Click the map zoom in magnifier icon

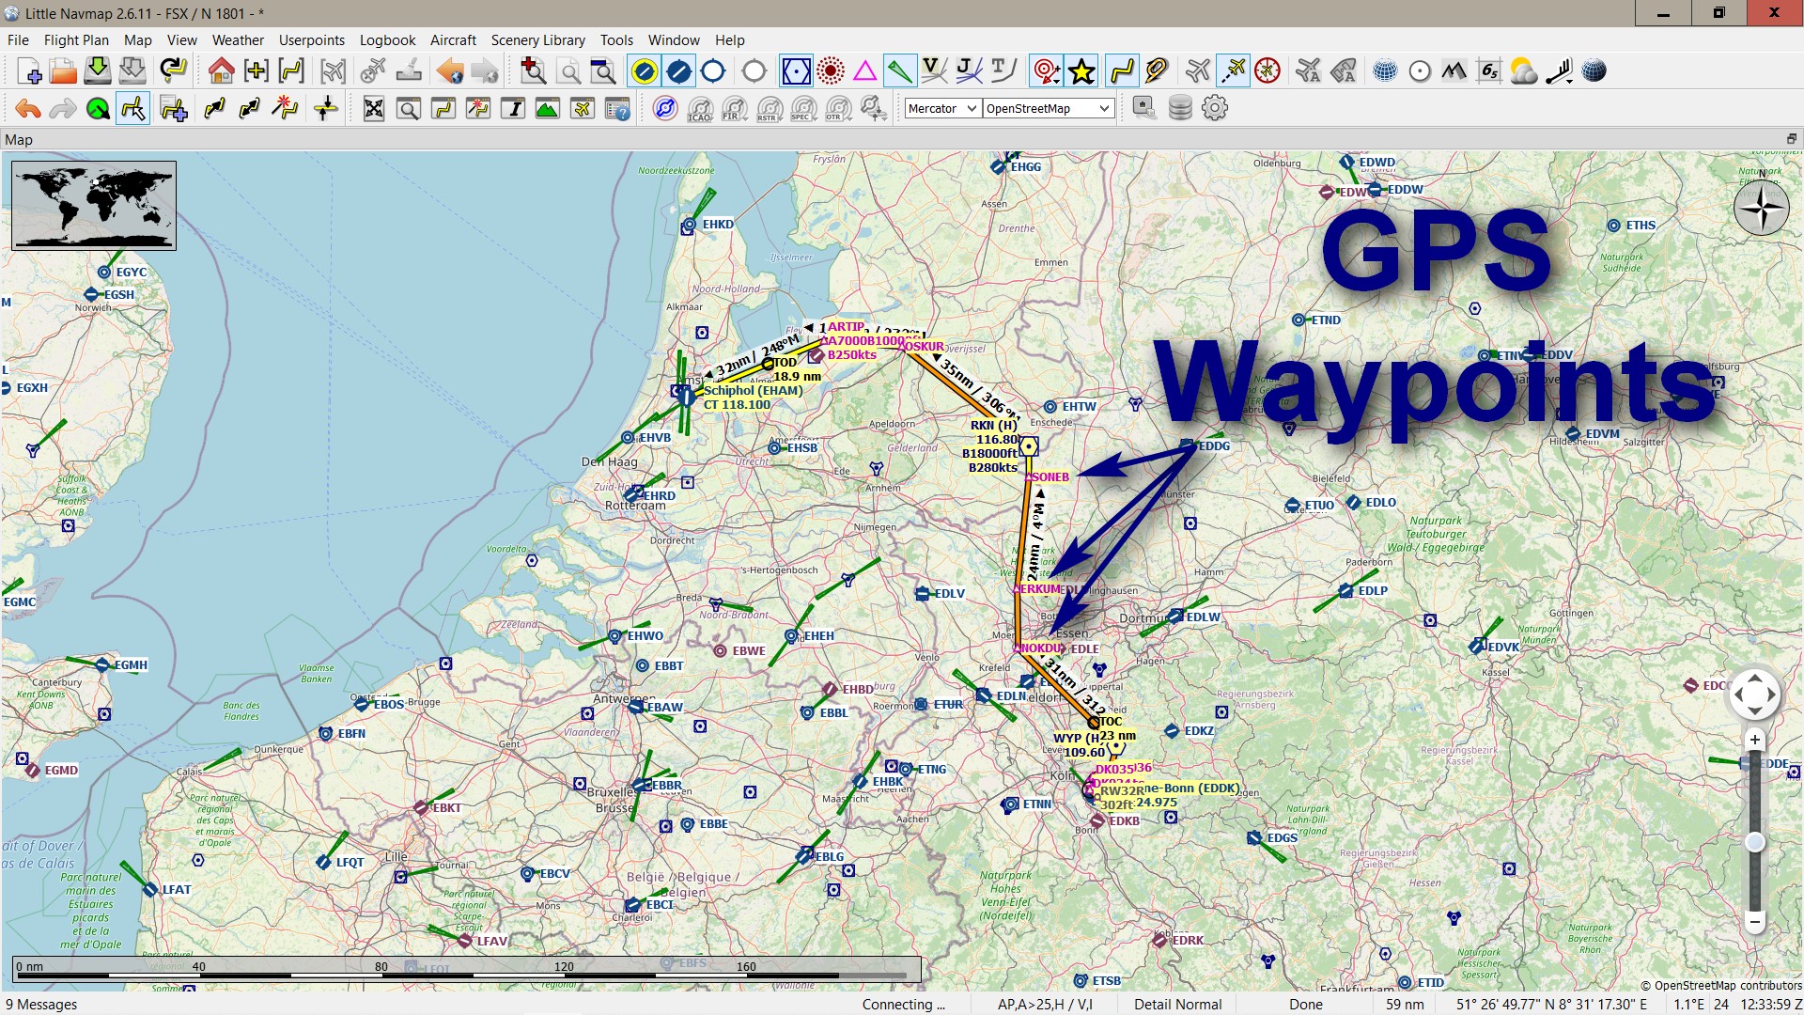pos(533,71)
